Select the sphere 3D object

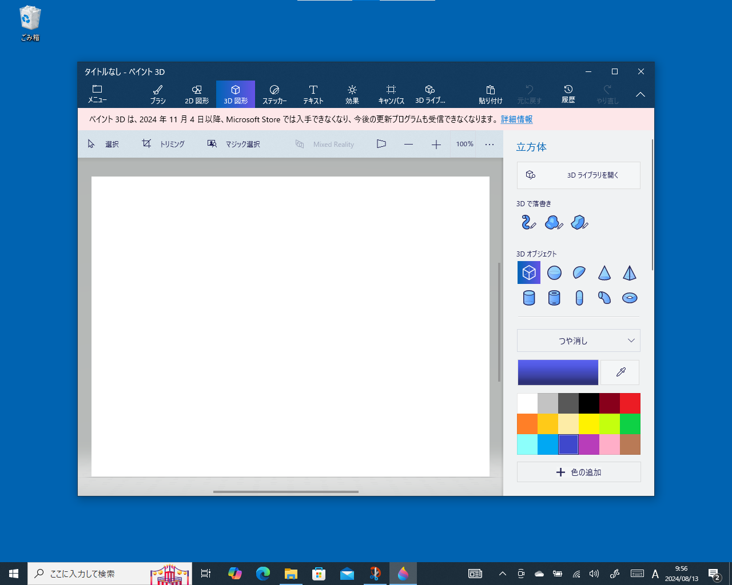coord(554,273)
